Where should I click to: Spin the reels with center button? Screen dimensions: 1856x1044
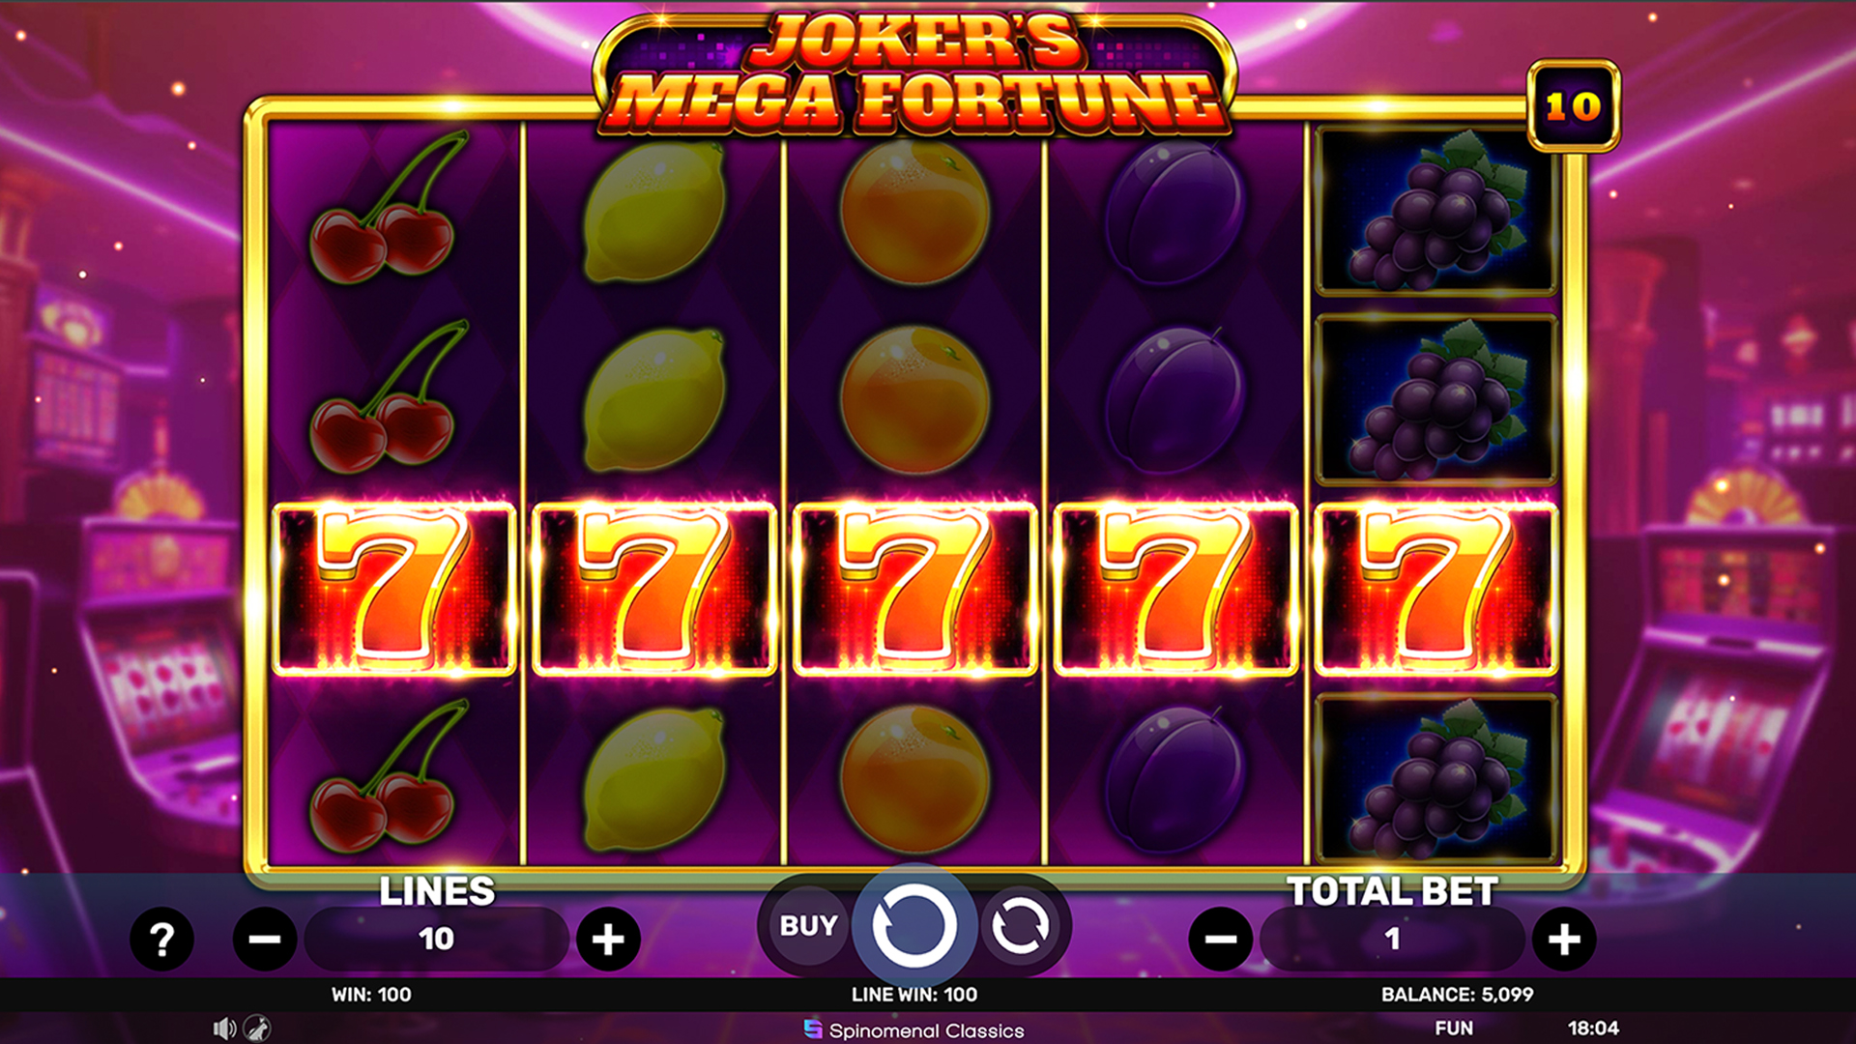913,925
